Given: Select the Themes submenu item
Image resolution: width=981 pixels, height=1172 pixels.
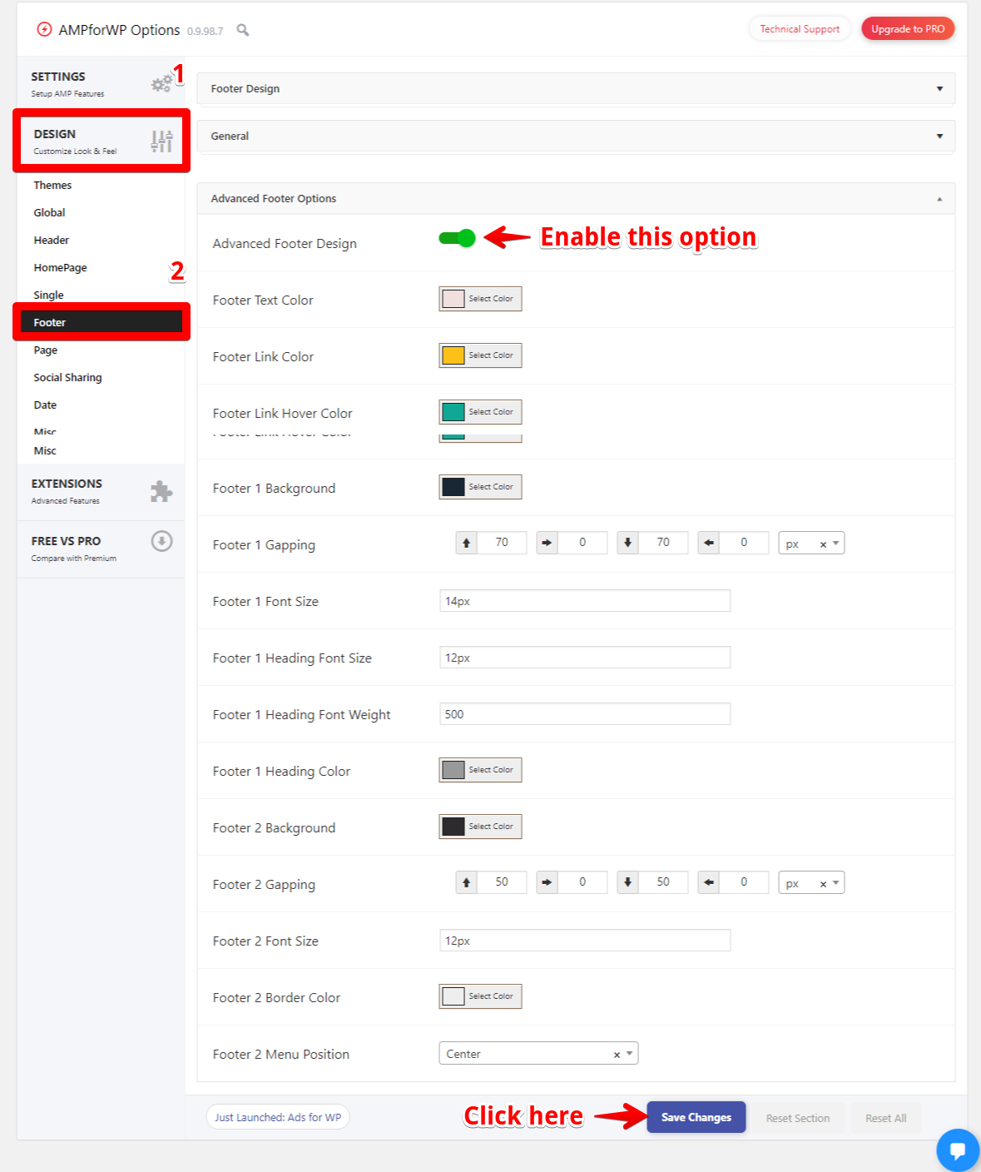Looking at the screenshot, I should 52,185.
